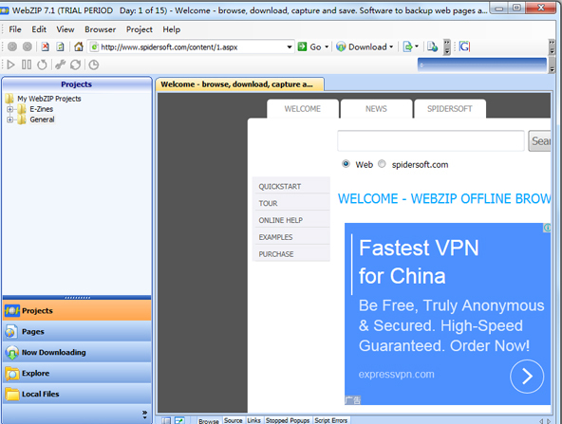Switch to the Source tab

233,420
